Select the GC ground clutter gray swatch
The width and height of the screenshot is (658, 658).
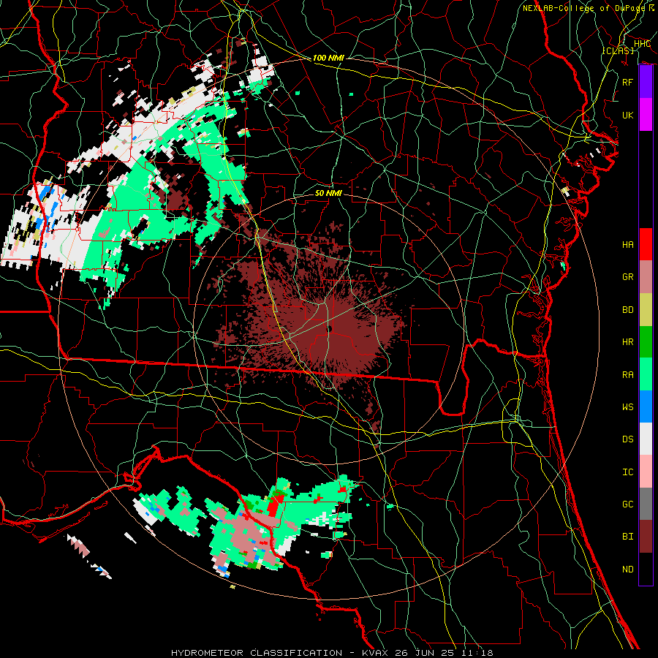point(646,504)
